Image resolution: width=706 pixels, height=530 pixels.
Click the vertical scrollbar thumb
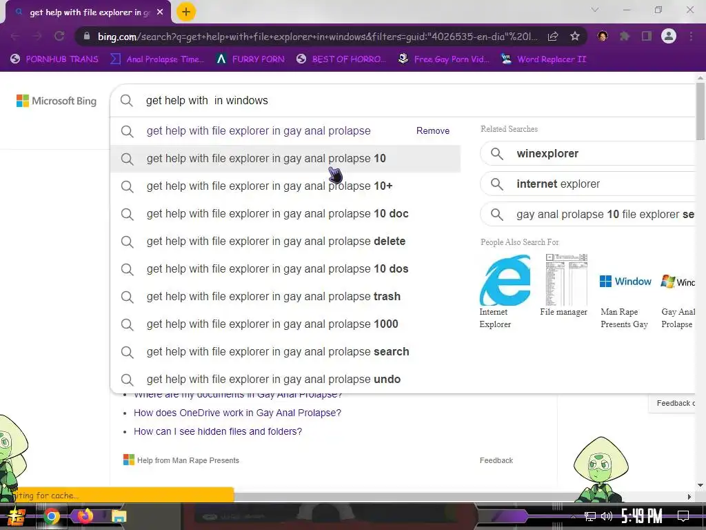(x=700, y=111)
